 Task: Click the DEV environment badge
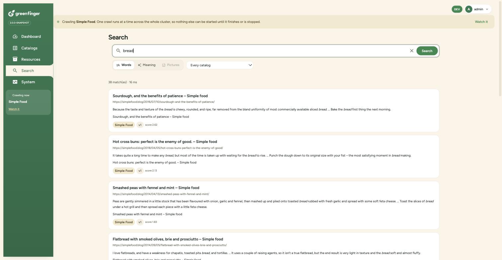tap(457, 9)
